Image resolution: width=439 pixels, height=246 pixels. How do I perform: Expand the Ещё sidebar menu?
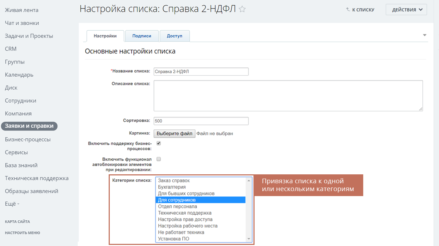click(12, 204)
